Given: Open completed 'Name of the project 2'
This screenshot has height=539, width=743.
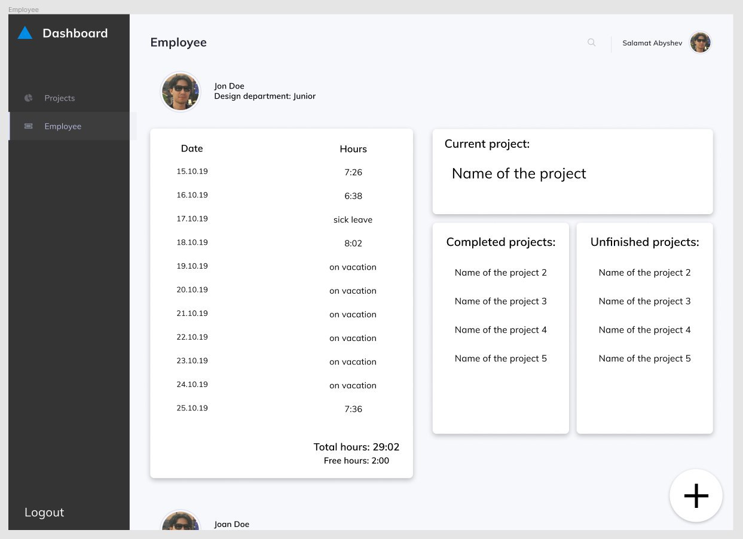Looking at the screenshot, I should pos(501,273).
